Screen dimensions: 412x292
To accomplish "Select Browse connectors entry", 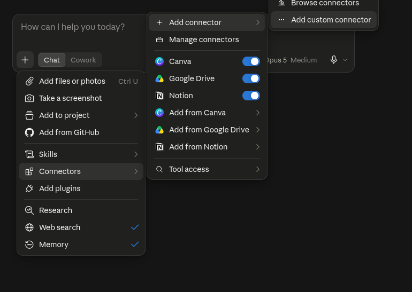I will pyautogui.click(x=324, y=3).
